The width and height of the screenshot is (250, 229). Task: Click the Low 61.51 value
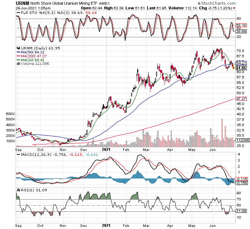click(x=135, y=8)
